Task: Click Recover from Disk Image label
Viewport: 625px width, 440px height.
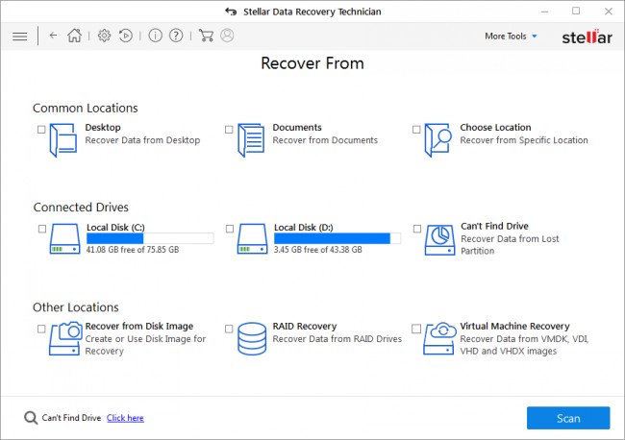Action: tap(139, 326)
